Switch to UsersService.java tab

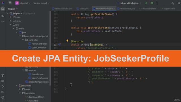(126, 8)
